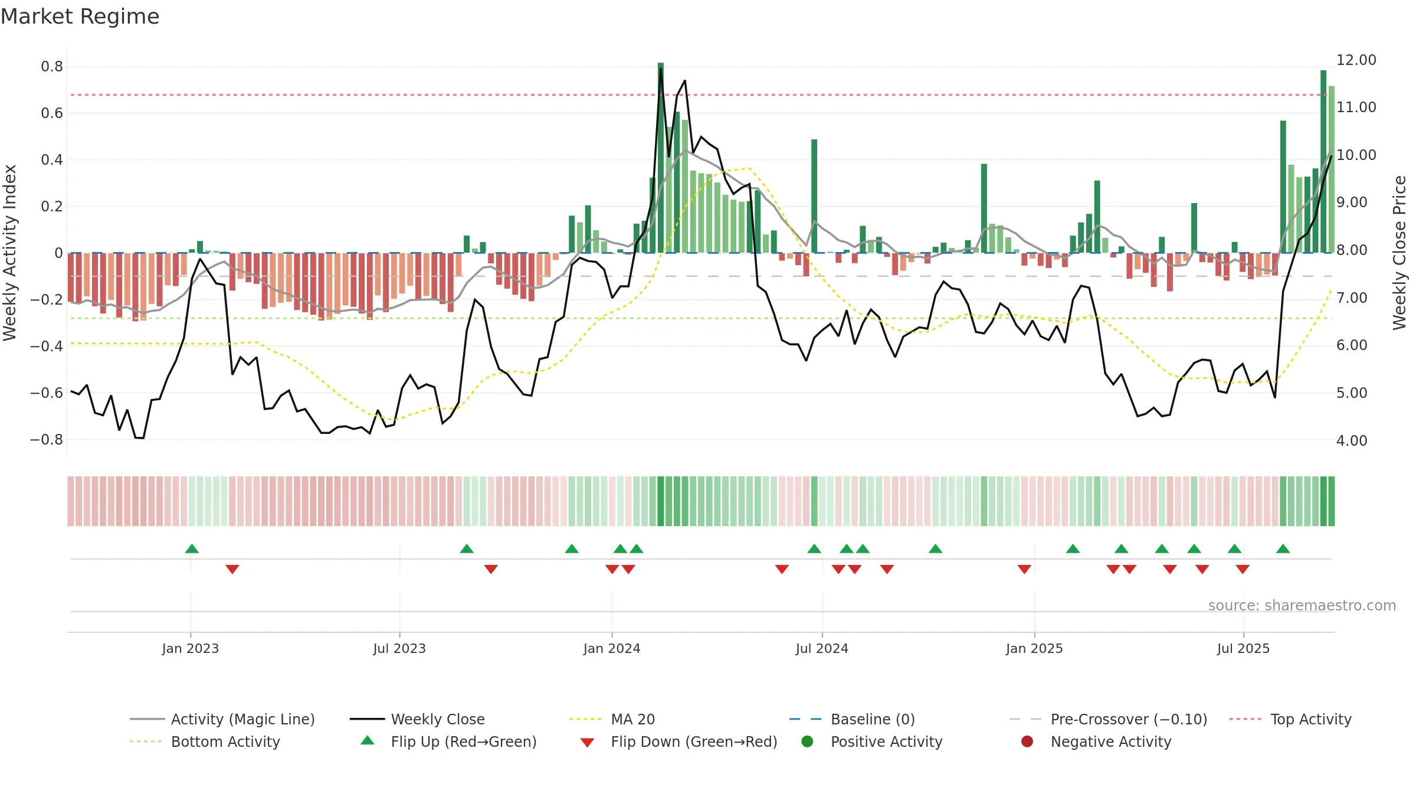Toggle the Pre-Crossover (−0.10) legend entry
The height and width of the screenshot is (797, 1416).
tap(1109, 719)
